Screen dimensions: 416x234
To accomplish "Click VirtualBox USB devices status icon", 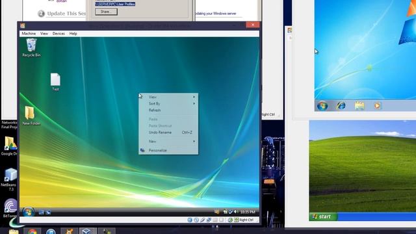I will point(202,220).
